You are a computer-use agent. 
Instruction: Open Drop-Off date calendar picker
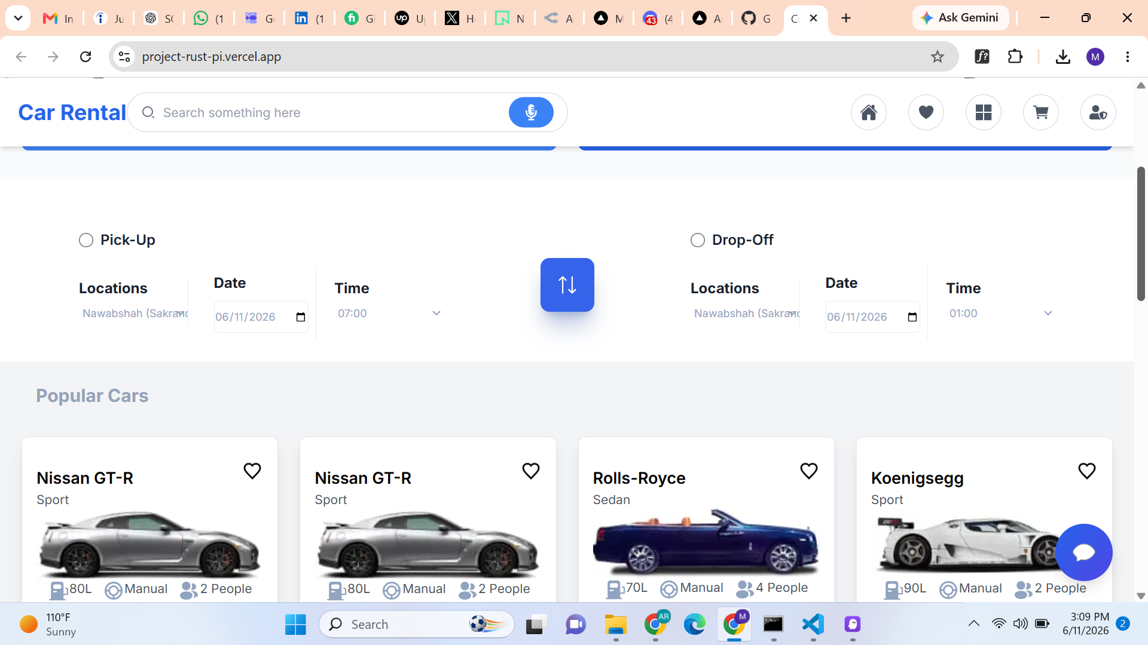[912, 317]
